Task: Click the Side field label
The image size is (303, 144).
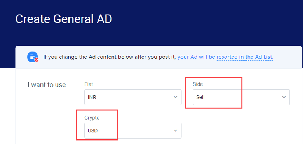Action: coord(198,84)
